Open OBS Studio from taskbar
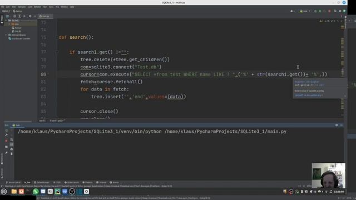The image size is (356, 200). coord(72,192)
